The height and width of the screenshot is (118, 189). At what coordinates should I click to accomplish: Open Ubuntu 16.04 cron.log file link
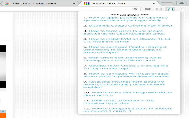126,67
